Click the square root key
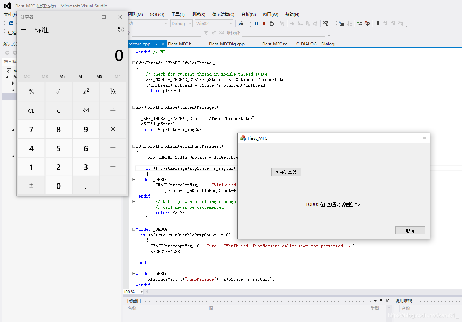Image resolution: width=462 pixels, height=322 pixels. [x=58, y=92]
